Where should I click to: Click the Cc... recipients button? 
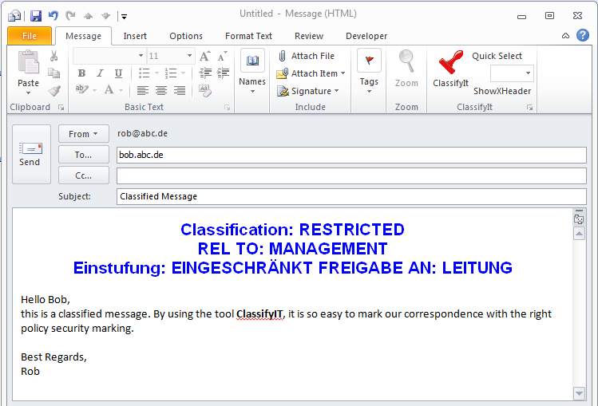point(84,175)
